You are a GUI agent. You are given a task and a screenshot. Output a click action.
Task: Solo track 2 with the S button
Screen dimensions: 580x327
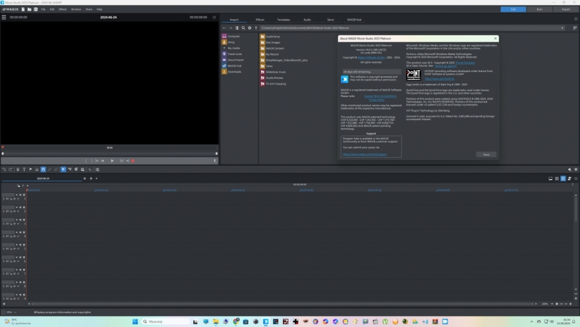click(4, 211)
